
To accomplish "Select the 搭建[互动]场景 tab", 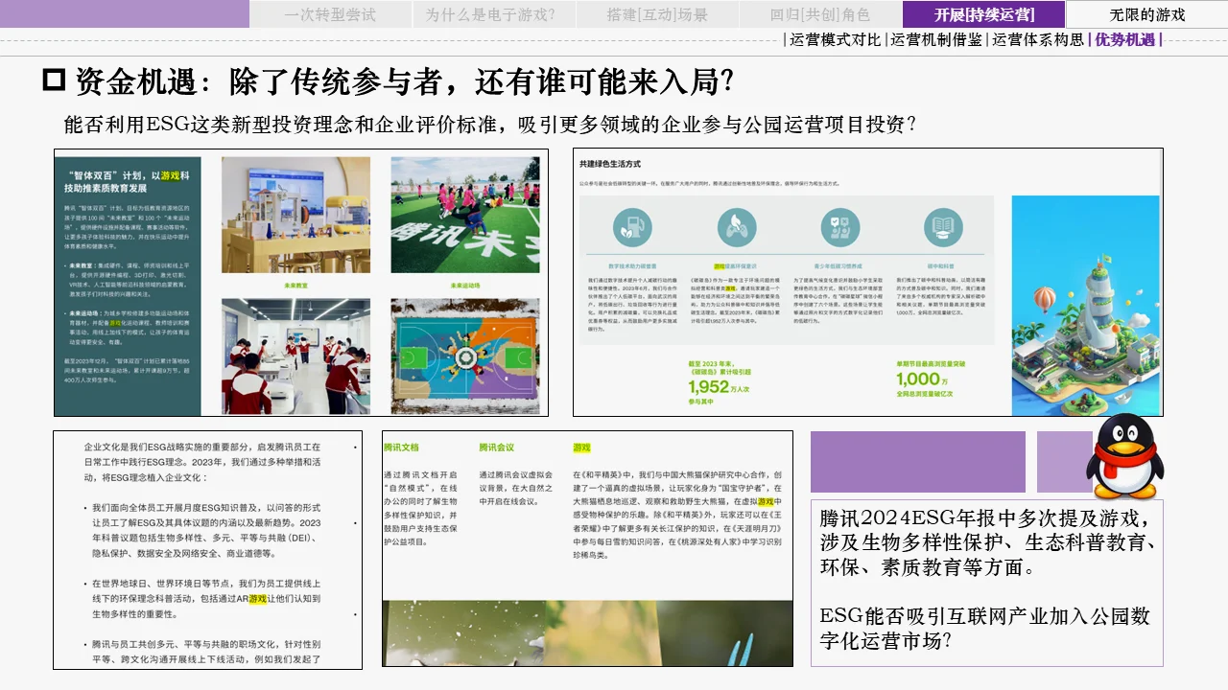I will point(657,14).
